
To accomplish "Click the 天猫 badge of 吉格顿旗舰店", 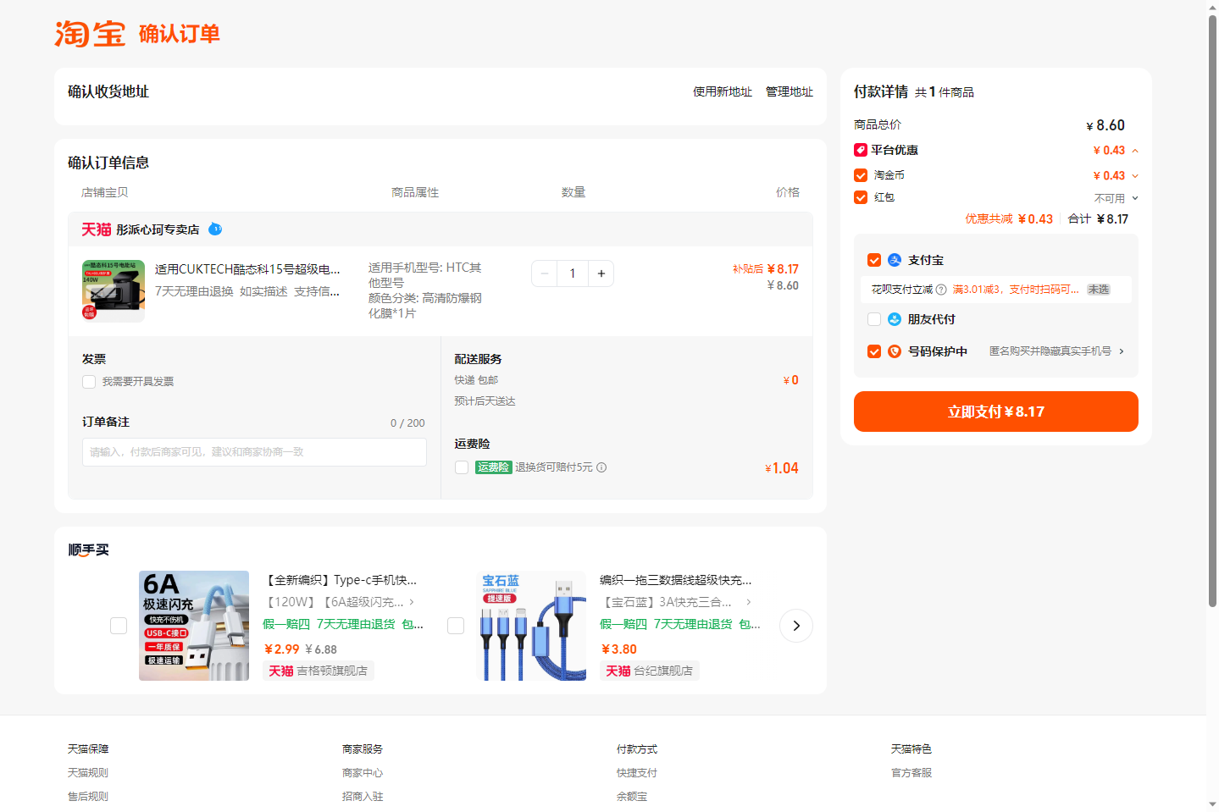I will point(281,671).
